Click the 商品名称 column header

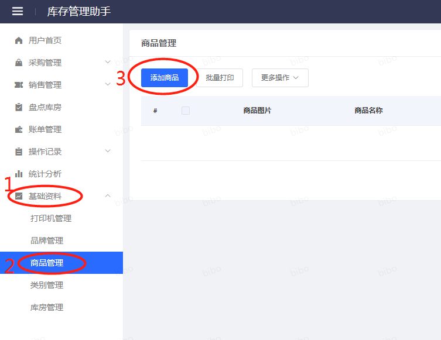click(368, 111)
